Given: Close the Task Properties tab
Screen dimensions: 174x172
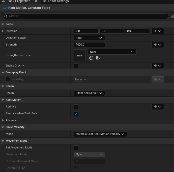Looking at the screenshot, I should [x=36, y=1].
